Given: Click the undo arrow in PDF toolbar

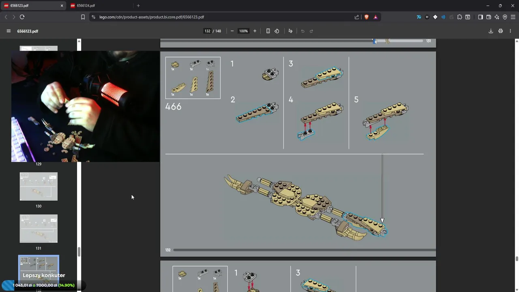Looking at the screenshot, I should 302,31.
